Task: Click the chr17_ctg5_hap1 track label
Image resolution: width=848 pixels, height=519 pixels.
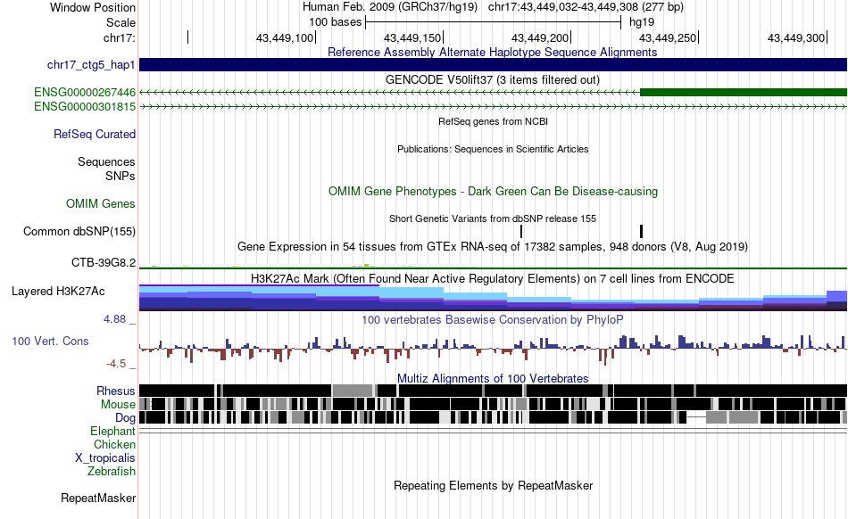Action: click(x=91, y=65)
